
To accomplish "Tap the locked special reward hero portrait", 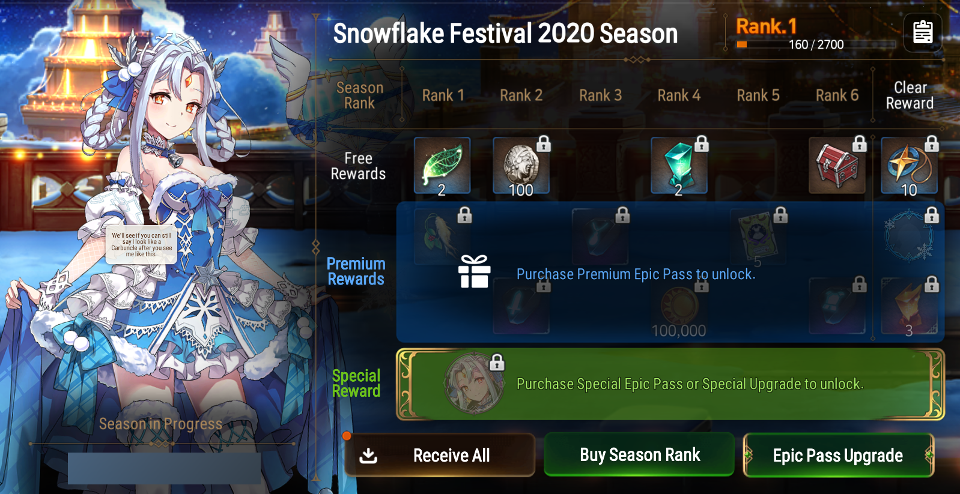I will [x=474, y=384].
